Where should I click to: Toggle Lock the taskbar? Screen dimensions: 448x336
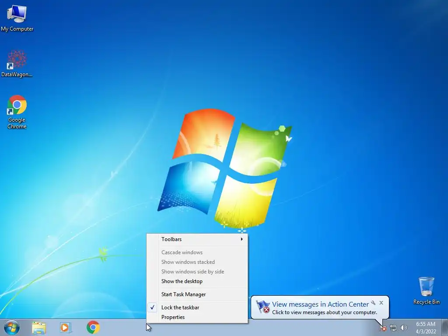[197, 308]
